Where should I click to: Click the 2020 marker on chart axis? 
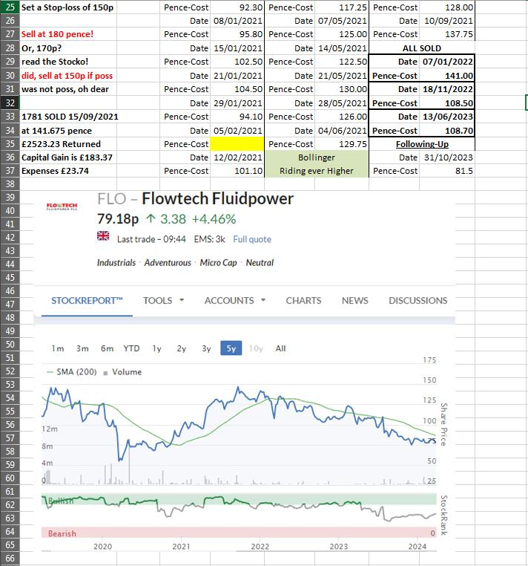pyautogui.click(x=103, y=547)
